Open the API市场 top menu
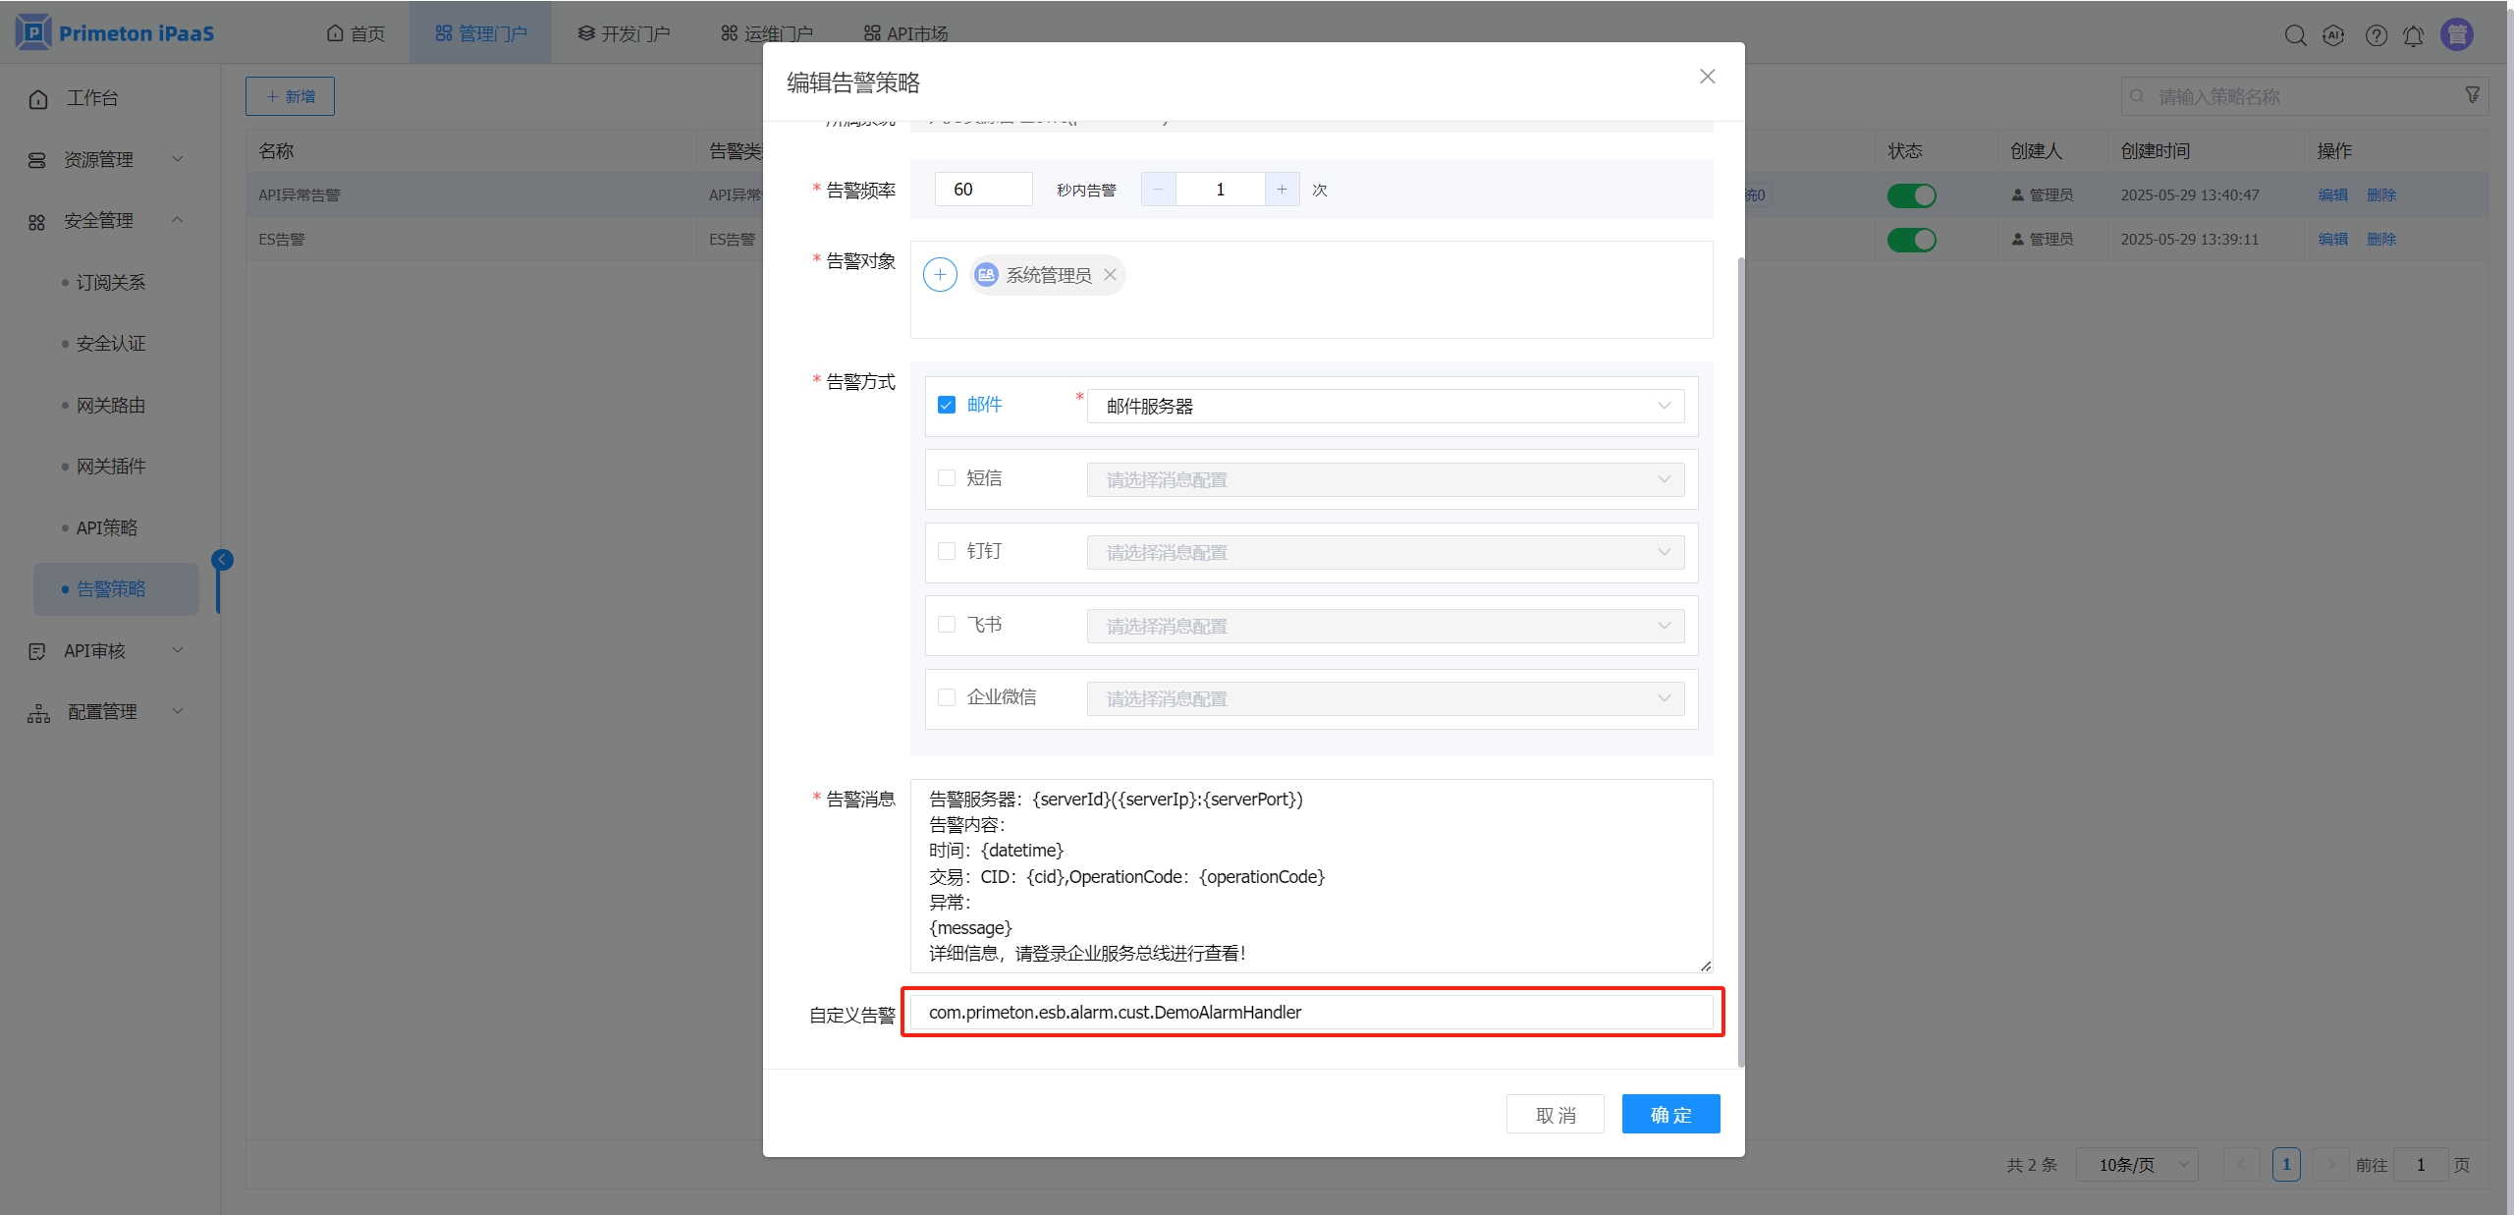Image resolution: width=2514 pixels, height=1215 pixels. pos(905,33)
